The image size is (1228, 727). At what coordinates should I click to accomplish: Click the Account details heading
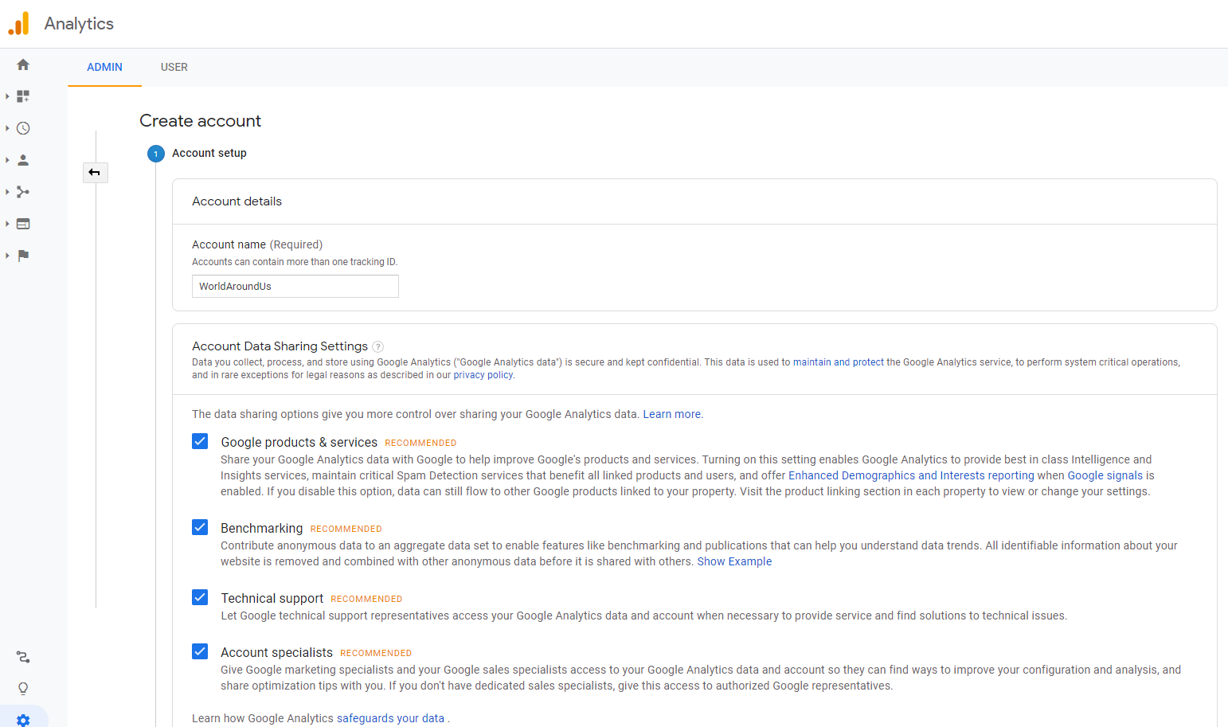tap(237, 201)
